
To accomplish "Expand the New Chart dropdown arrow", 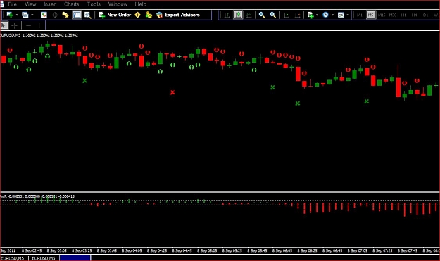I will [17, 15].
